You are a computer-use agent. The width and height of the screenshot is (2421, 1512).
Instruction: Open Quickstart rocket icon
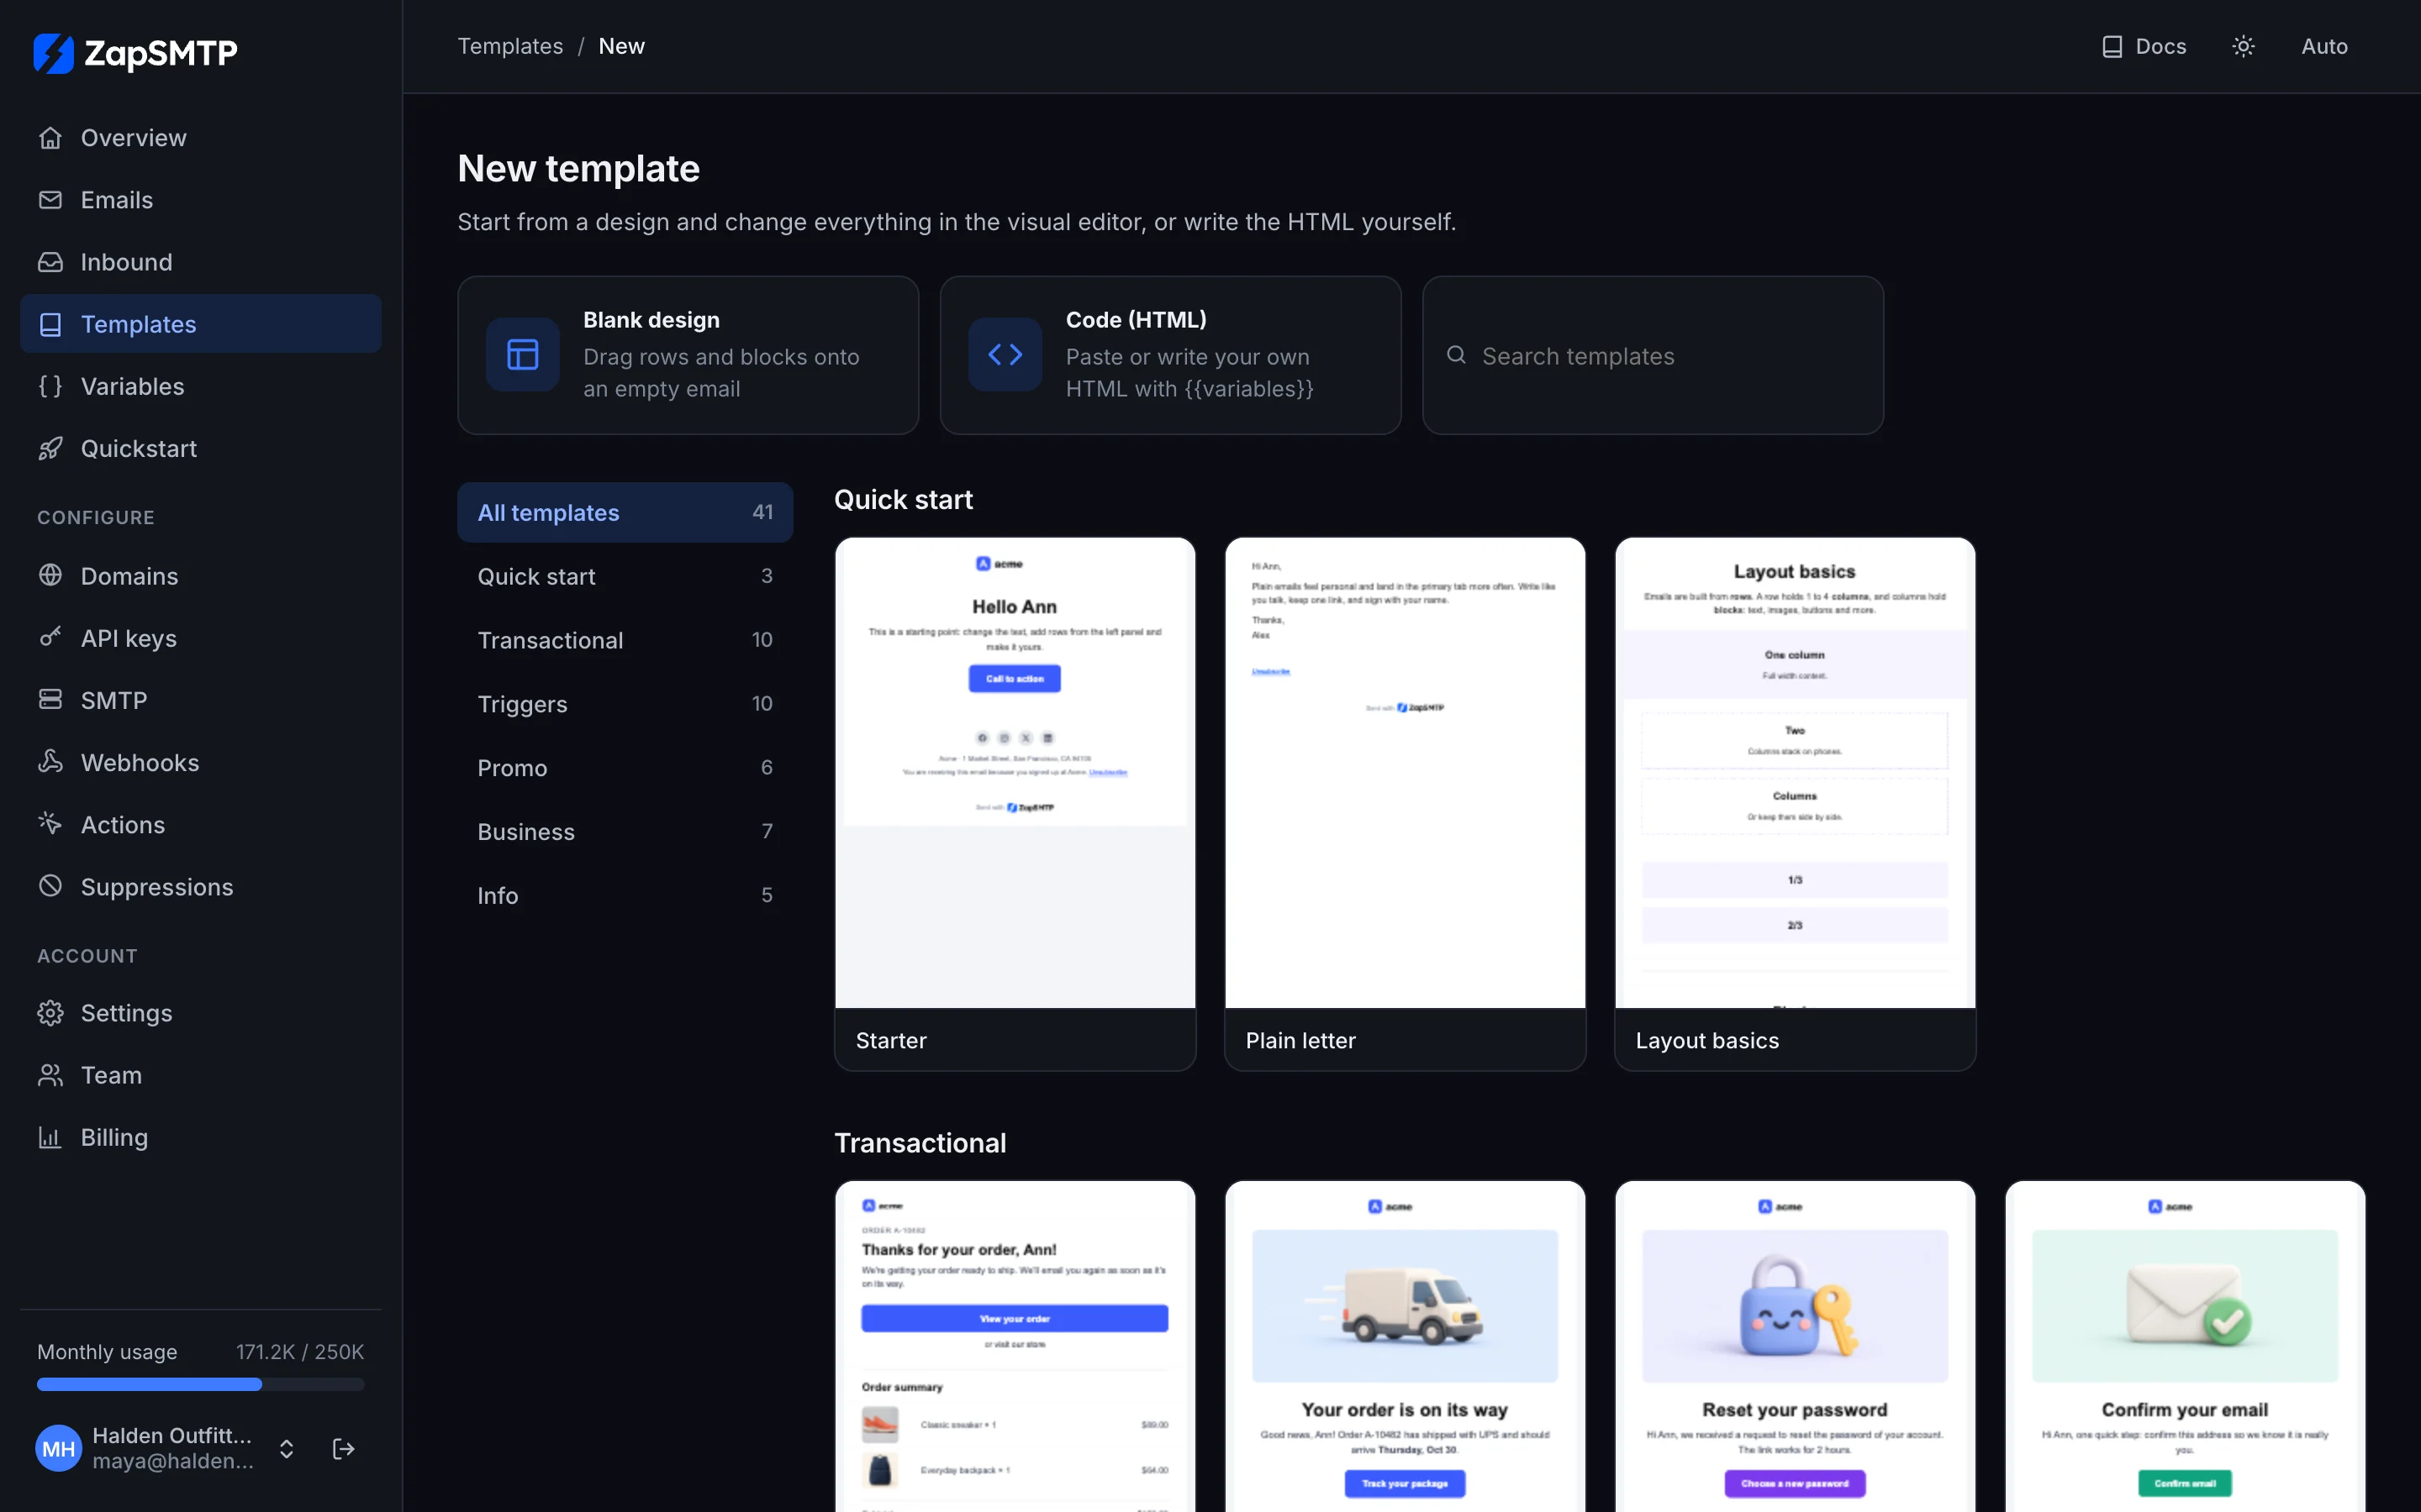tap(50, 448)
